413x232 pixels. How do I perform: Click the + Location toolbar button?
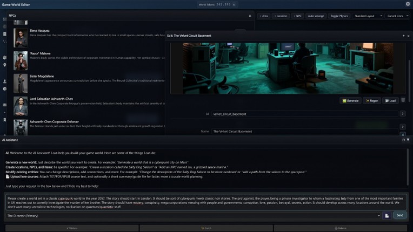[281, 16]
